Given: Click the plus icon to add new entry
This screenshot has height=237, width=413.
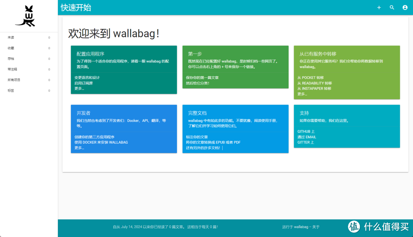Looking at the screenshot, I should pos(379,8).
